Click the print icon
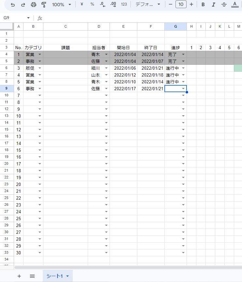Viewport: 242px width, 282px height. click(33, 5)
